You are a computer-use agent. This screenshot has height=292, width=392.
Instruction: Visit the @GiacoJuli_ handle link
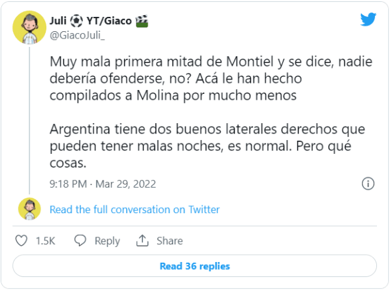tap(77, 35)
